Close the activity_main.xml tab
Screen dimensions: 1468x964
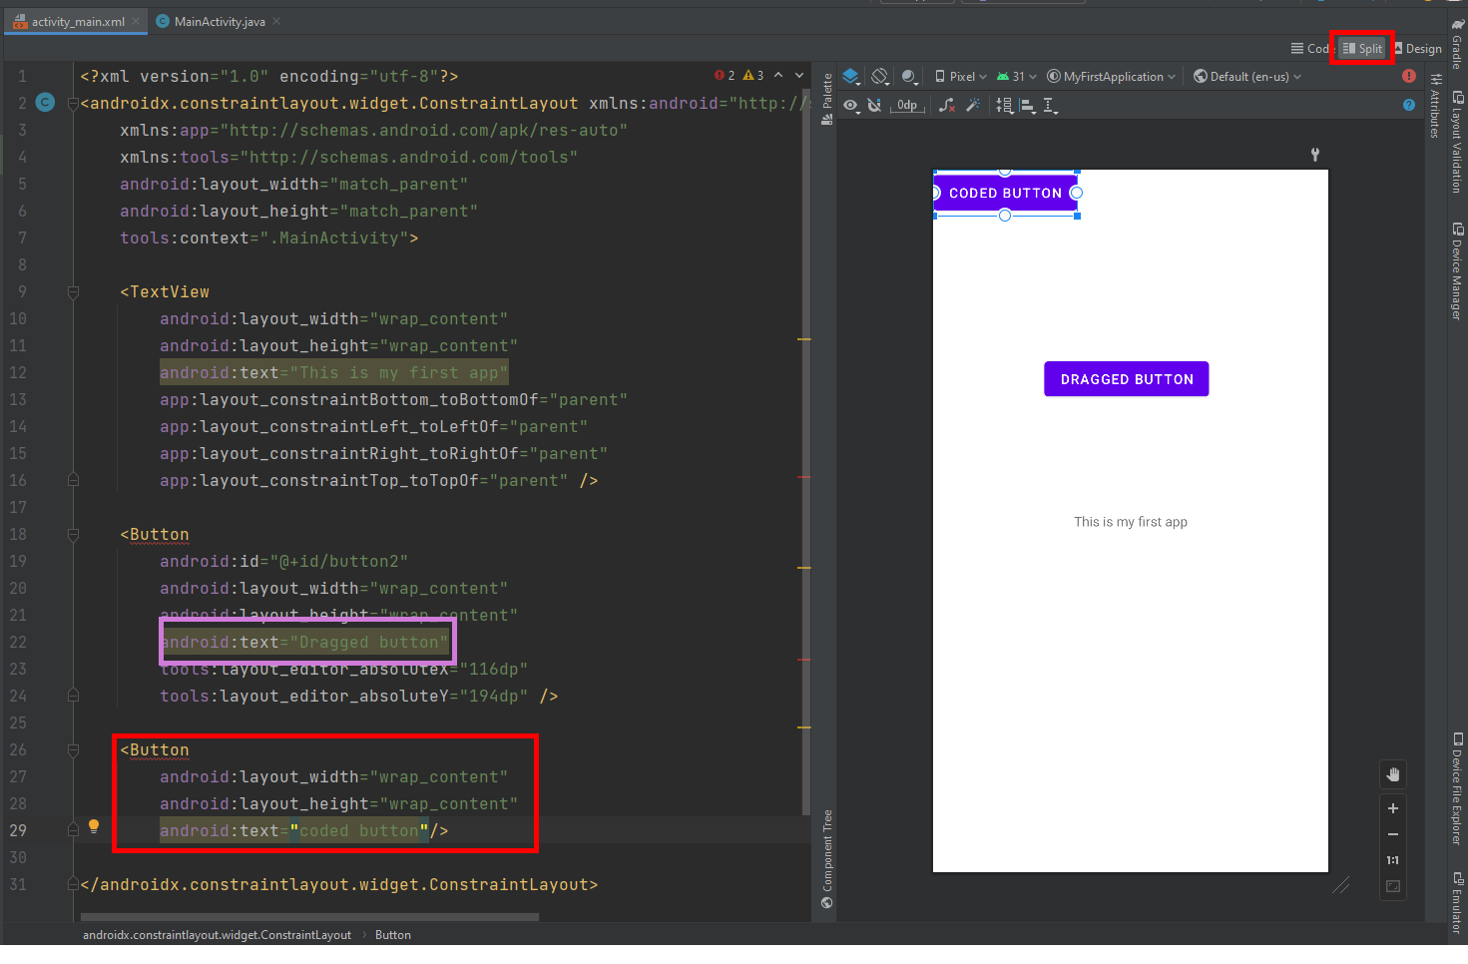tap(136, 21)
